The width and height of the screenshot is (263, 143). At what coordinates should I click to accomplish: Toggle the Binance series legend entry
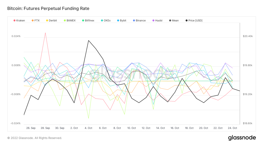coord(139,20)
